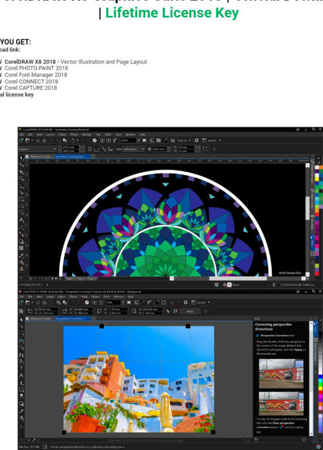The image size is (323, 450).
Task: Switch to Welcome Screen tab in PHOTO-PAINT
Action: (x=41, y=319)
